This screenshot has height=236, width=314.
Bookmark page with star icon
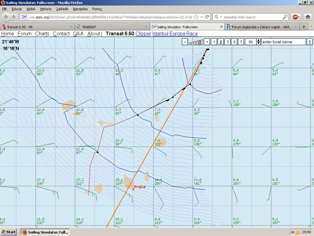196,17
